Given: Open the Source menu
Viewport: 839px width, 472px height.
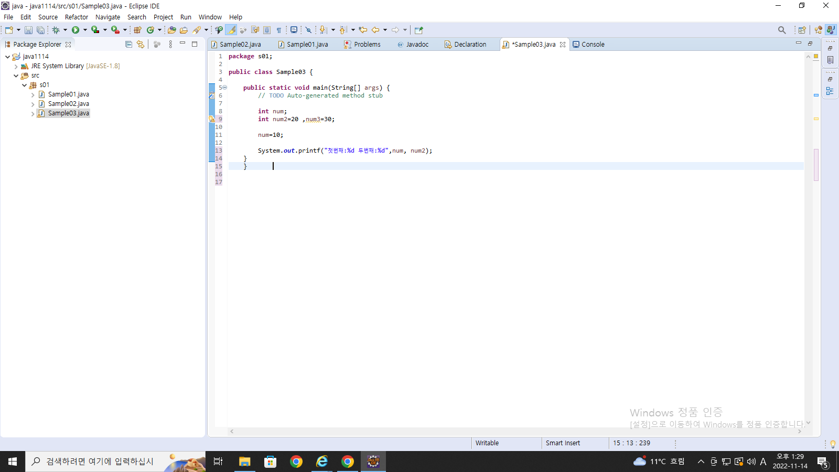Looking at the screenshot, I should tap(48, 17).
